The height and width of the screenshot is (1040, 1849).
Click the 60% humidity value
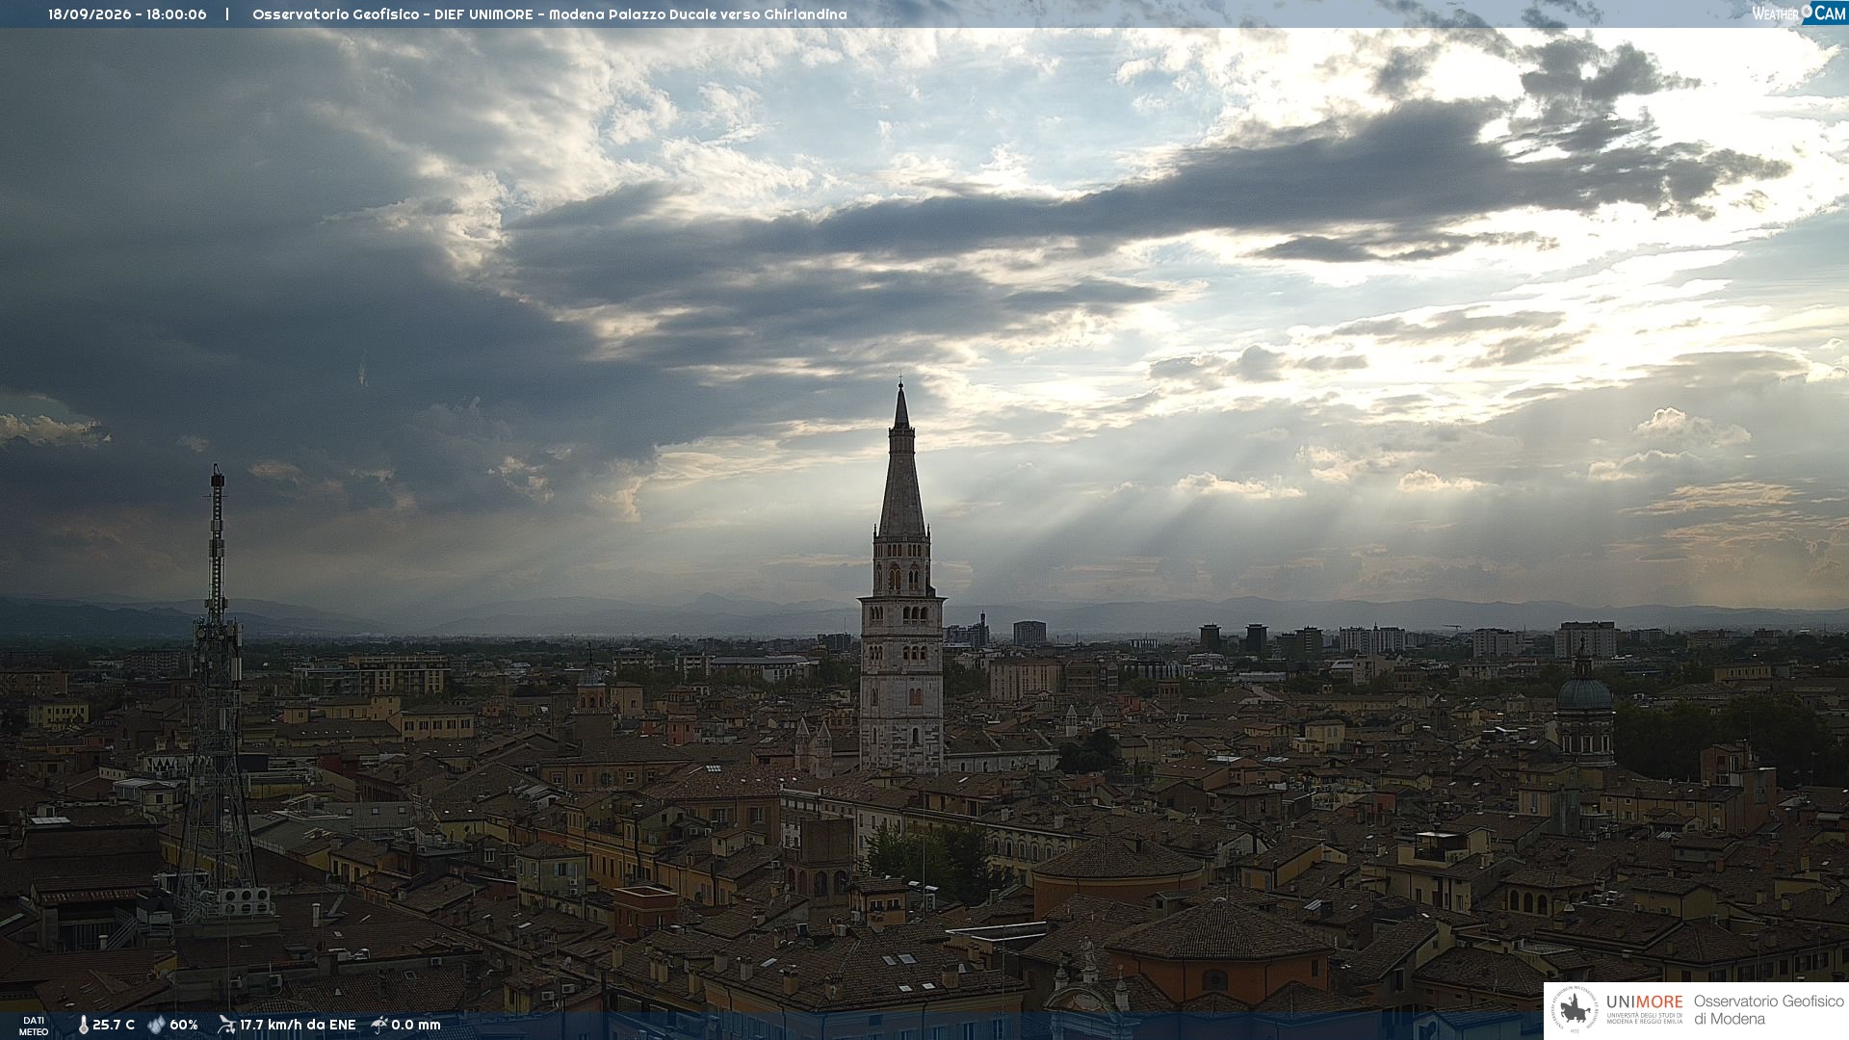click(184, 1026)
